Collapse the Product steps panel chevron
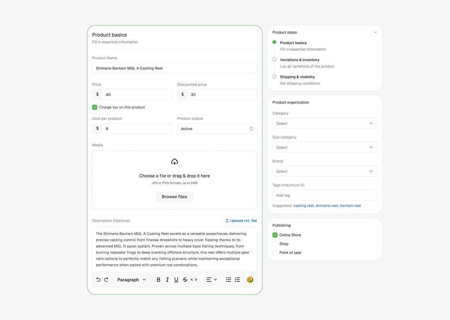This screenshot has height=320, width=450. (375, 32)
